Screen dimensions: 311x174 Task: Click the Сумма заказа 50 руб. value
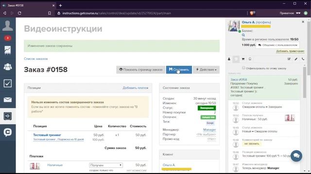[140, 148]
